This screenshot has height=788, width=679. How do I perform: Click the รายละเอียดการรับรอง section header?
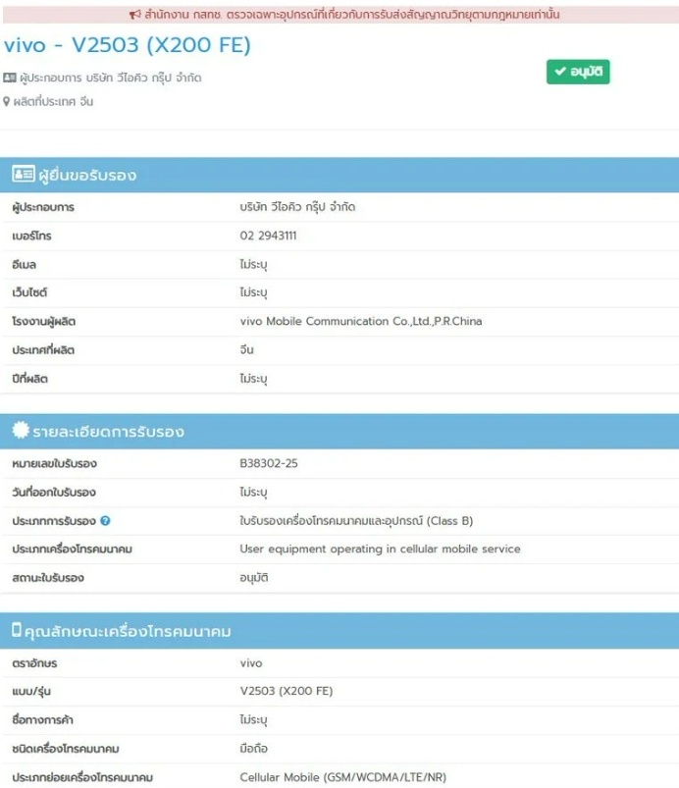pos(339,432)
